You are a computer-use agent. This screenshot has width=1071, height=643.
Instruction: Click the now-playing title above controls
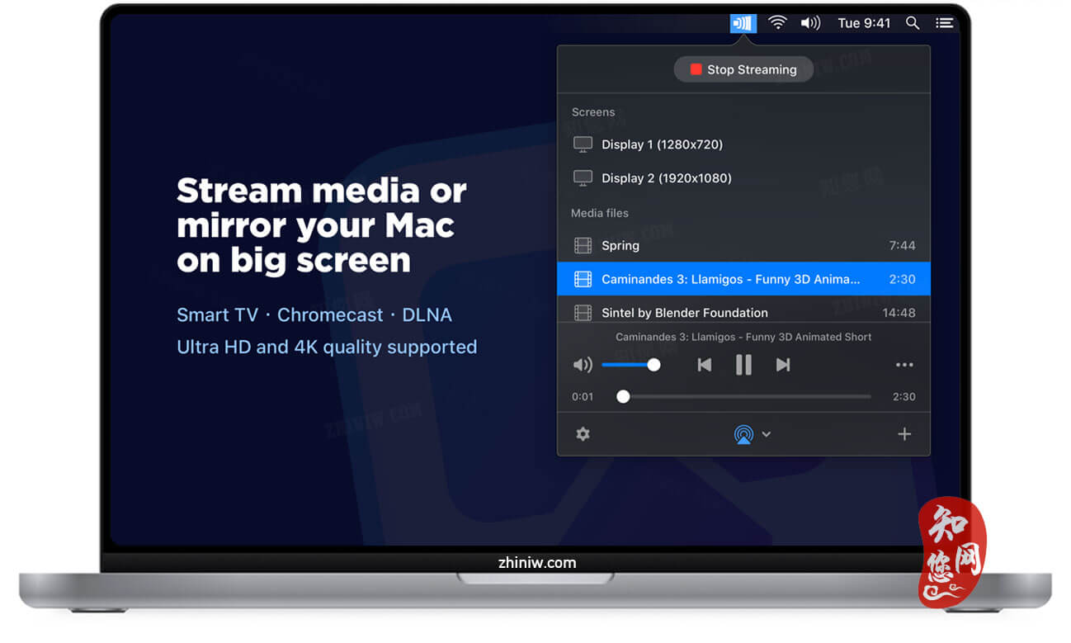click(x=743, y=337)
